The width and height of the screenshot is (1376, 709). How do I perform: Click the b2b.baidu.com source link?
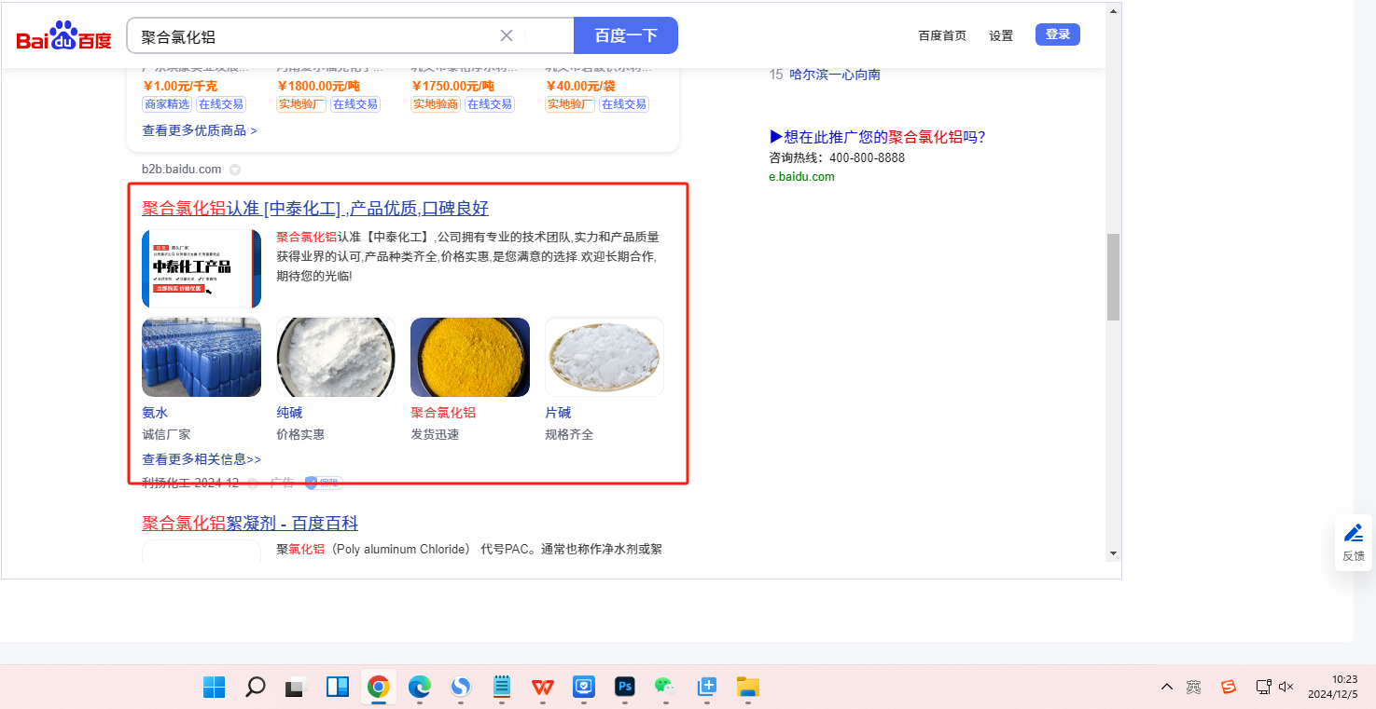click(182, 170)
